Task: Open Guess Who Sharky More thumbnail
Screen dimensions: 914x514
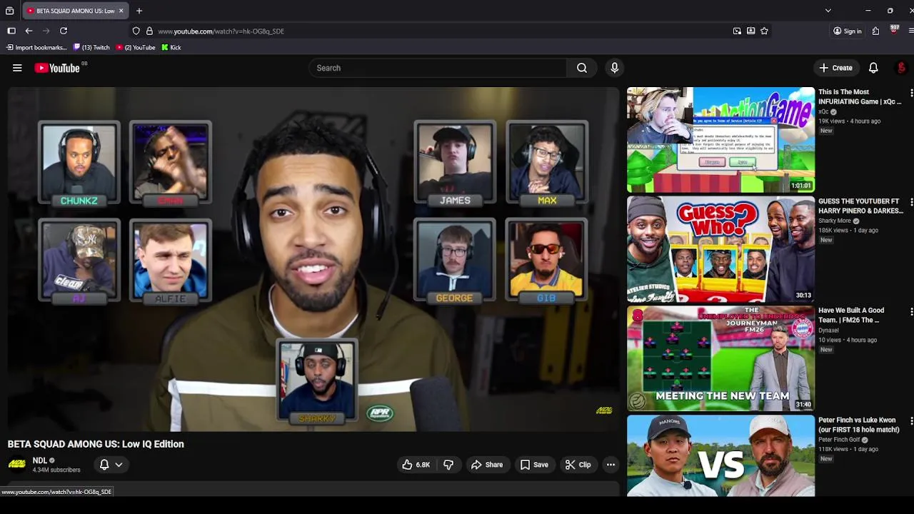Action: click(720, 249)
